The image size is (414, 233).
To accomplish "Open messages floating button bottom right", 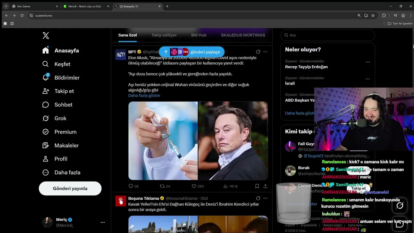I will [400, 224].
